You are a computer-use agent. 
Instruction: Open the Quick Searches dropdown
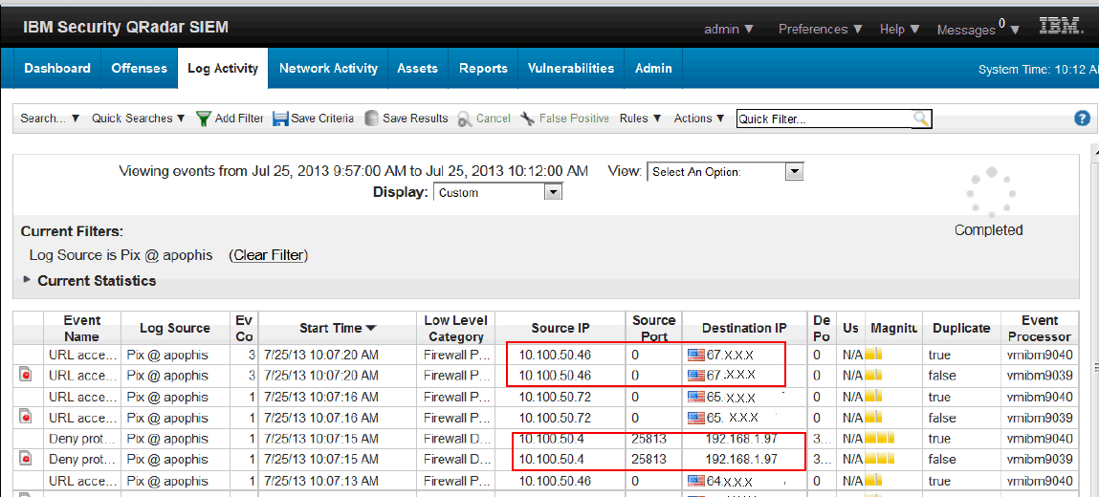[138, 119]
